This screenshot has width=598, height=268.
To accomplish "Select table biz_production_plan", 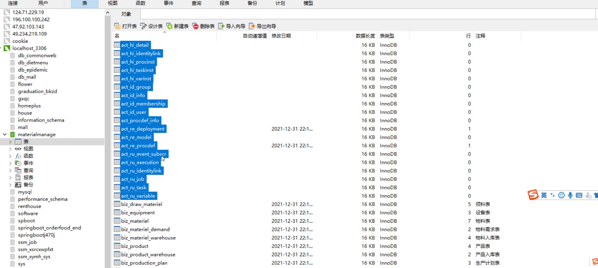I will pos(144,263).
